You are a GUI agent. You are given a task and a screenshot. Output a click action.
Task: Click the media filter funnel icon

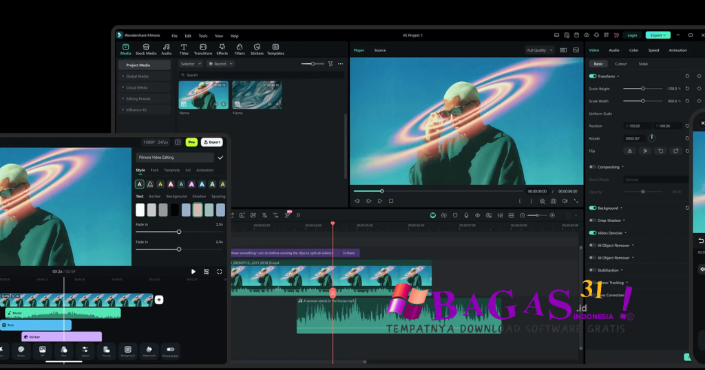coord(330,64)
